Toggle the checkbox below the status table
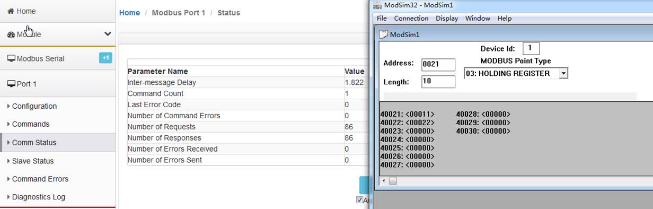 [x=359, y=200]
